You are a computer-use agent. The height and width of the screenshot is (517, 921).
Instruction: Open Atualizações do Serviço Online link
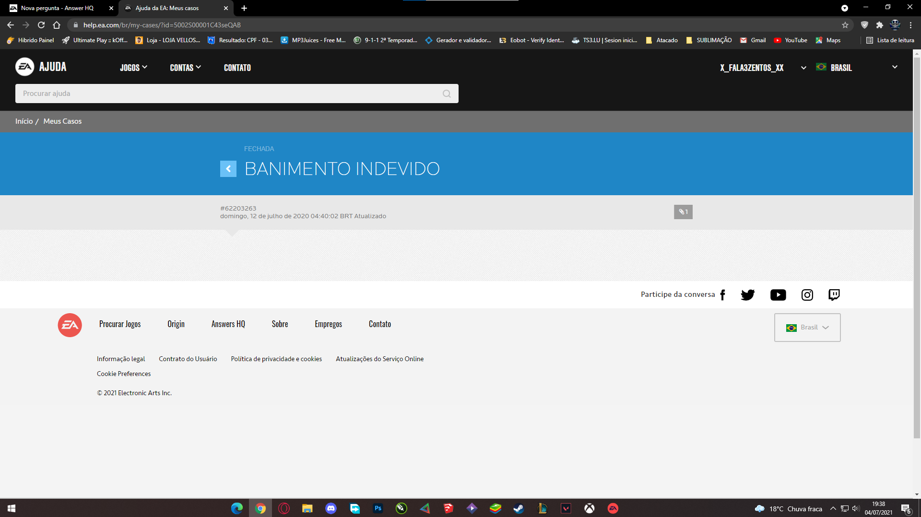pyautogui.click(x=380, y=359)
